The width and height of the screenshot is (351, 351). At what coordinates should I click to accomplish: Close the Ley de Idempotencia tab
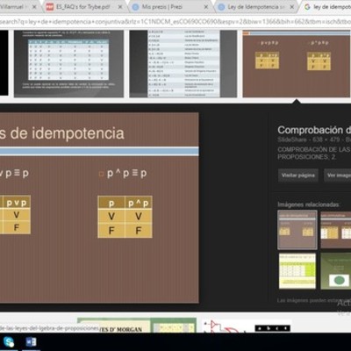291,7
